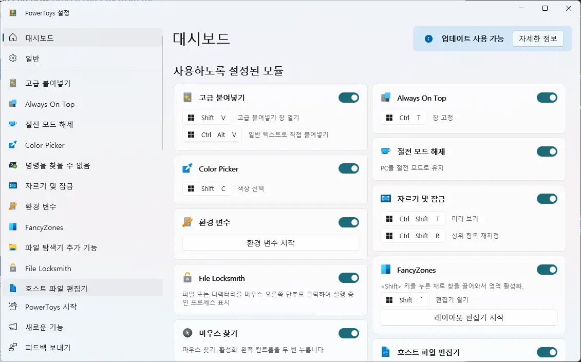Click 절전 모드 해제 card cup icon
581x362 pixels.
[386, 151]
